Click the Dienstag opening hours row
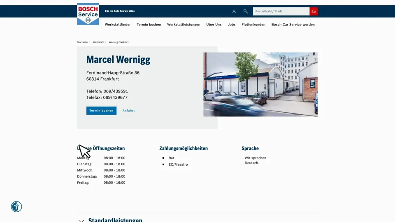This screenshot has width=395, height=222. [x=101, y=164]
